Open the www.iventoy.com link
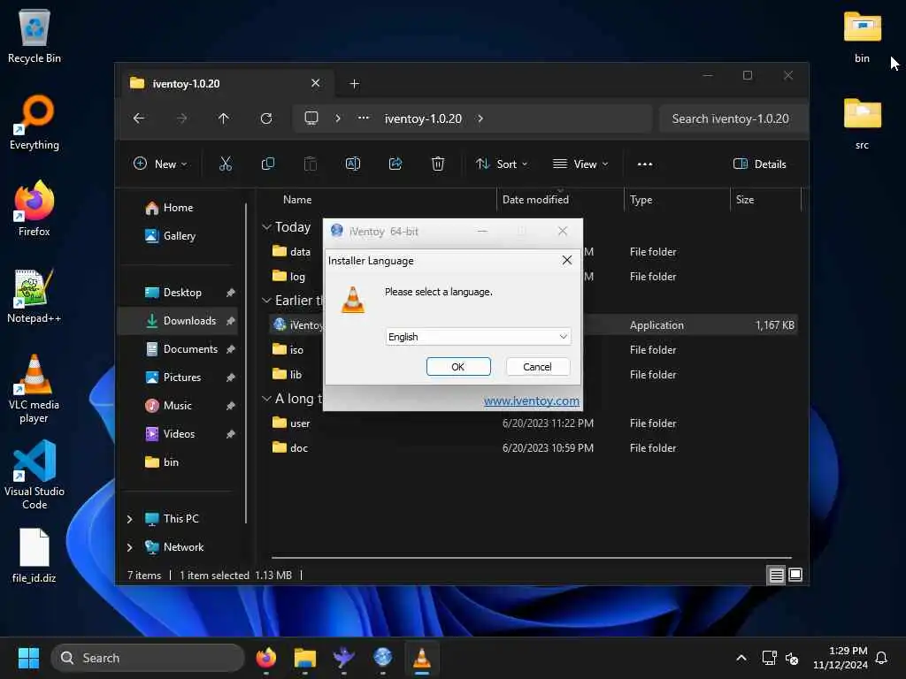 (x=531, y=401)
